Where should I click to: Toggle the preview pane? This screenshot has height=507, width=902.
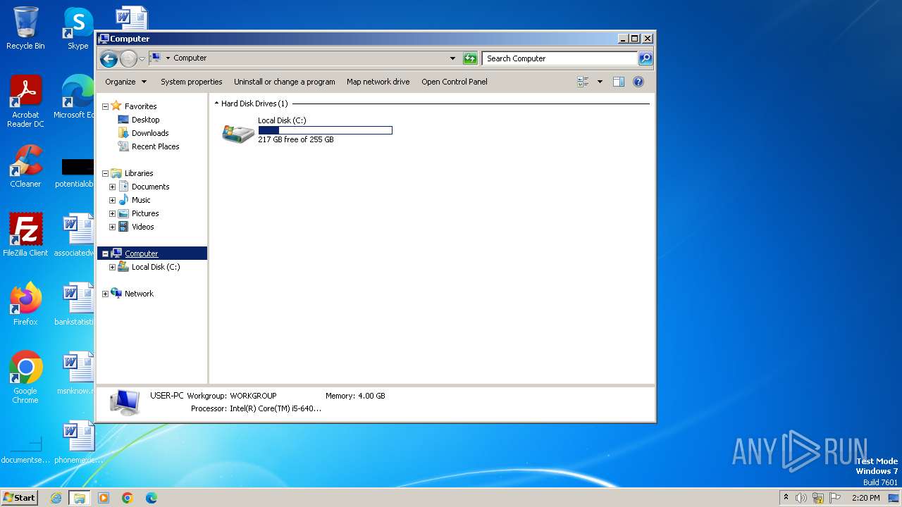coord(619,82)
